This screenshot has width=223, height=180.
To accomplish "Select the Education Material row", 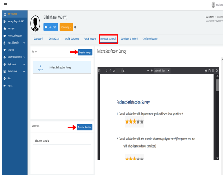I will pyautogui.click(x=62, y=141).
